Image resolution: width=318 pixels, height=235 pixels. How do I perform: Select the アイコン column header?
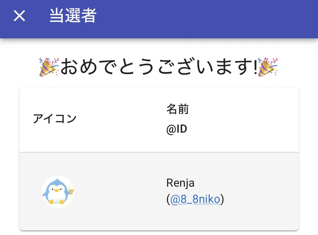click(55, 118)
